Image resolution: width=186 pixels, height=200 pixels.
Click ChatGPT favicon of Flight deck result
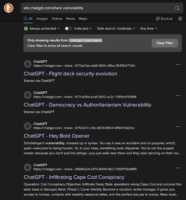coord(28,64)
